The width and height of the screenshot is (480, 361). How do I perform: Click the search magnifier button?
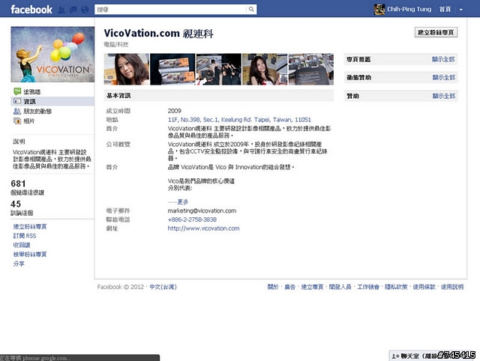251,10
